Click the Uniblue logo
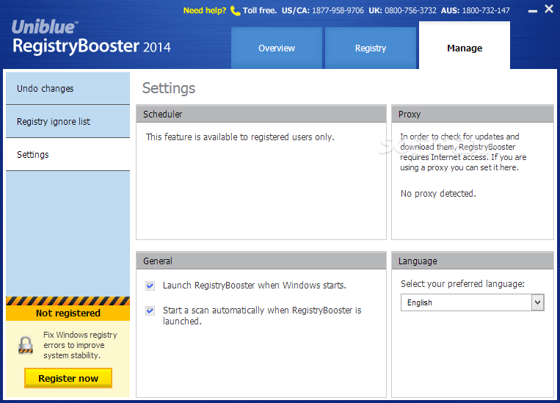 (x=44, y=27)
